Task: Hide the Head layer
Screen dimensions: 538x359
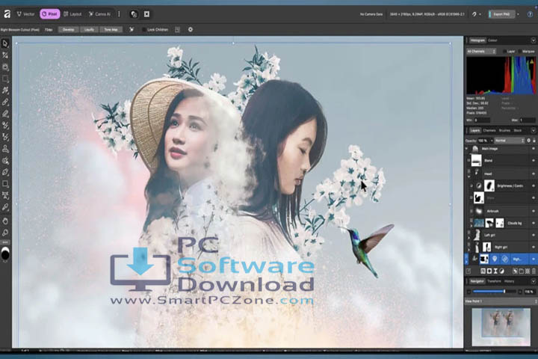Action: [534, 174]
